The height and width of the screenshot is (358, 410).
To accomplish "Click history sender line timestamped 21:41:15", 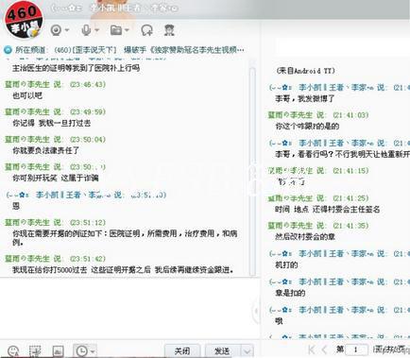I will (318, 170).
